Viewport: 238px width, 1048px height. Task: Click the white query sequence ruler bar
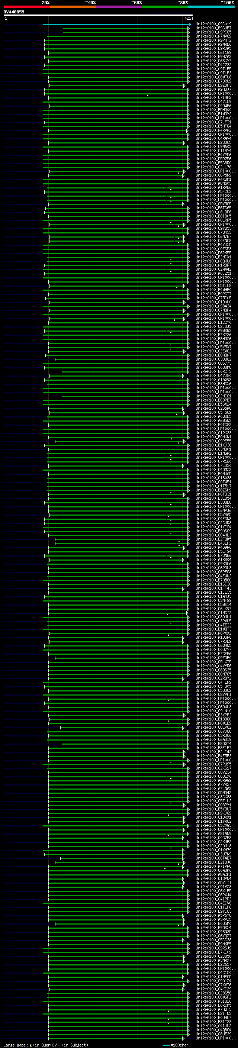coord(98,16)
